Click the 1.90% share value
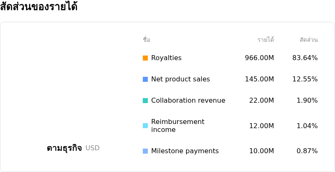Screen dimensions: 335x172 click(x=307, y=101)
